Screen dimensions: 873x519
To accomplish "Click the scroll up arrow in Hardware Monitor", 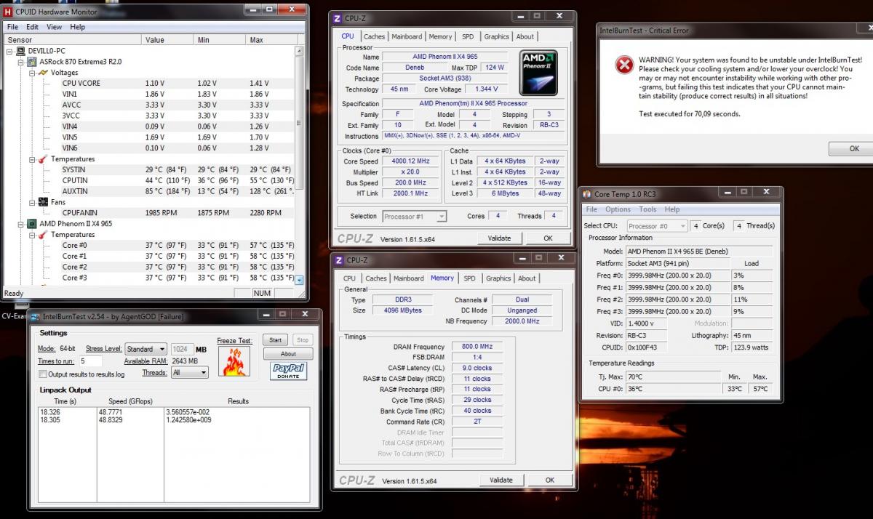I will (x=299, y=51).
